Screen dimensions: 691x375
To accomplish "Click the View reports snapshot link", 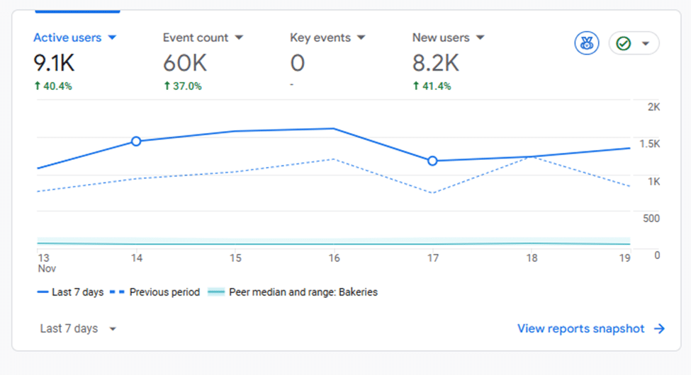I will point(581,328).
